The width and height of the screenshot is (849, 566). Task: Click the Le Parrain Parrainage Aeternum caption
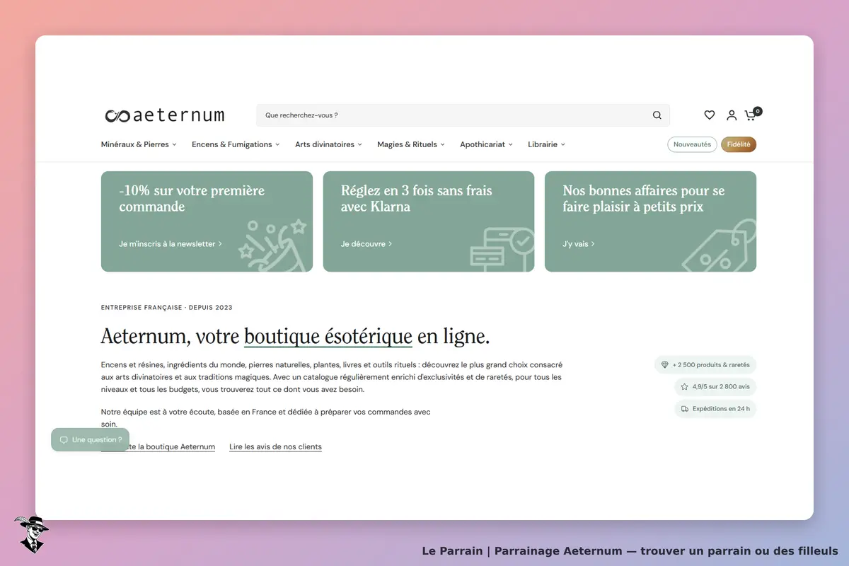coord(630,551)
